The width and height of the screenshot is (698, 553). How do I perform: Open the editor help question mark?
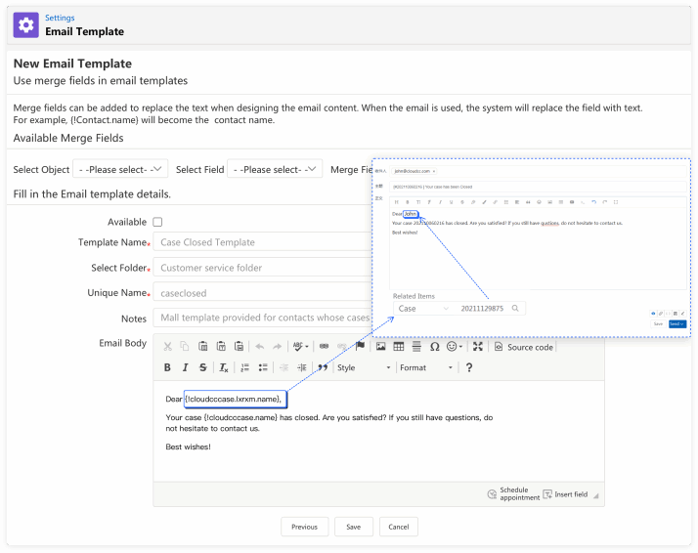(469, 367)
